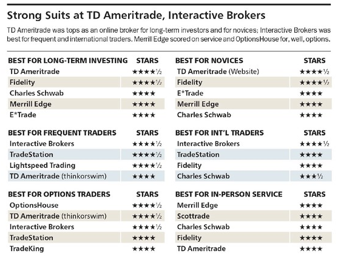Viewport: 338px width, 257px height.
Task: Select TradeStation under int'l traders
Action: 198,155
